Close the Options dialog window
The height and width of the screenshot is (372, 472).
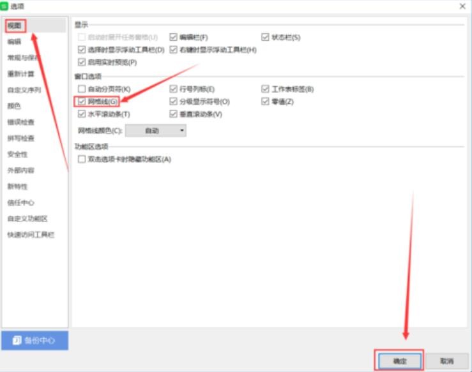click(x=462, y=6)
